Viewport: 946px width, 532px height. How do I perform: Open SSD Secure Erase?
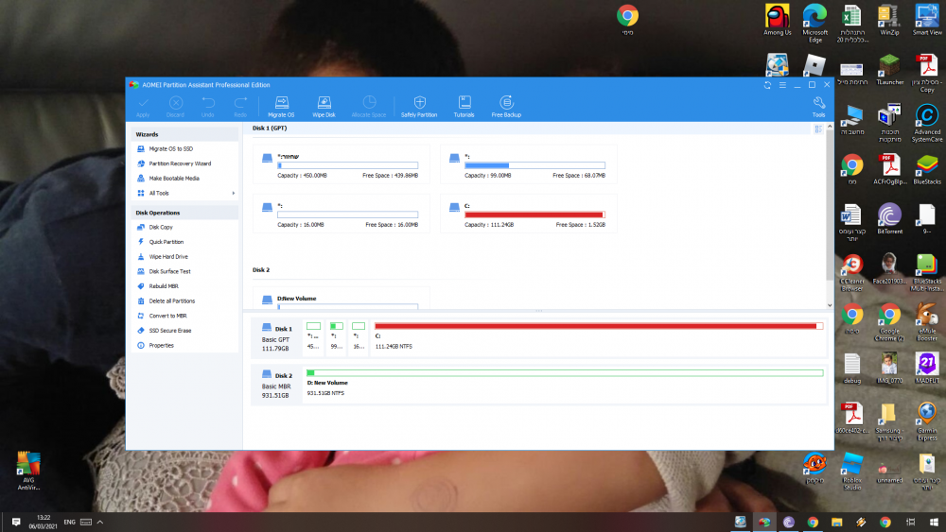tap(169, 331)
